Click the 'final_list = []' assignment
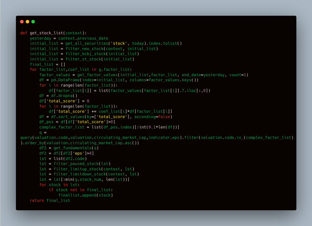 point(48,64)
